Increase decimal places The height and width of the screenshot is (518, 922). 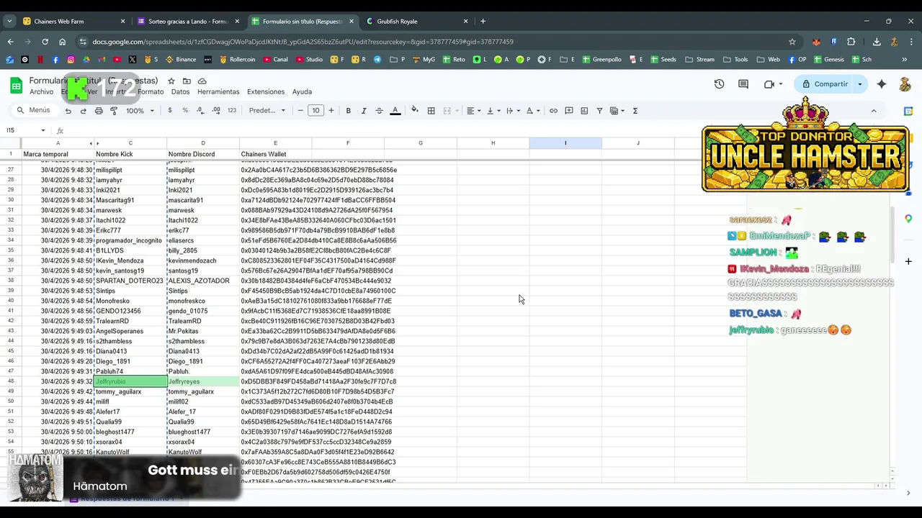216,111
